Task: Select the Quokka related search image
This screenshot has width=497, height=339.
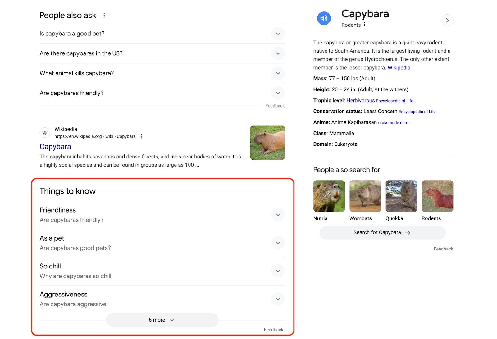Action: [401, 196]
